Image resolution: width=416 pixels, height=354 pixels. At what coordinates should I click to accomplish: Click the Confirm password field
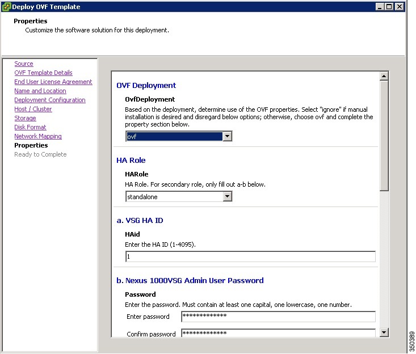(278, 334)
